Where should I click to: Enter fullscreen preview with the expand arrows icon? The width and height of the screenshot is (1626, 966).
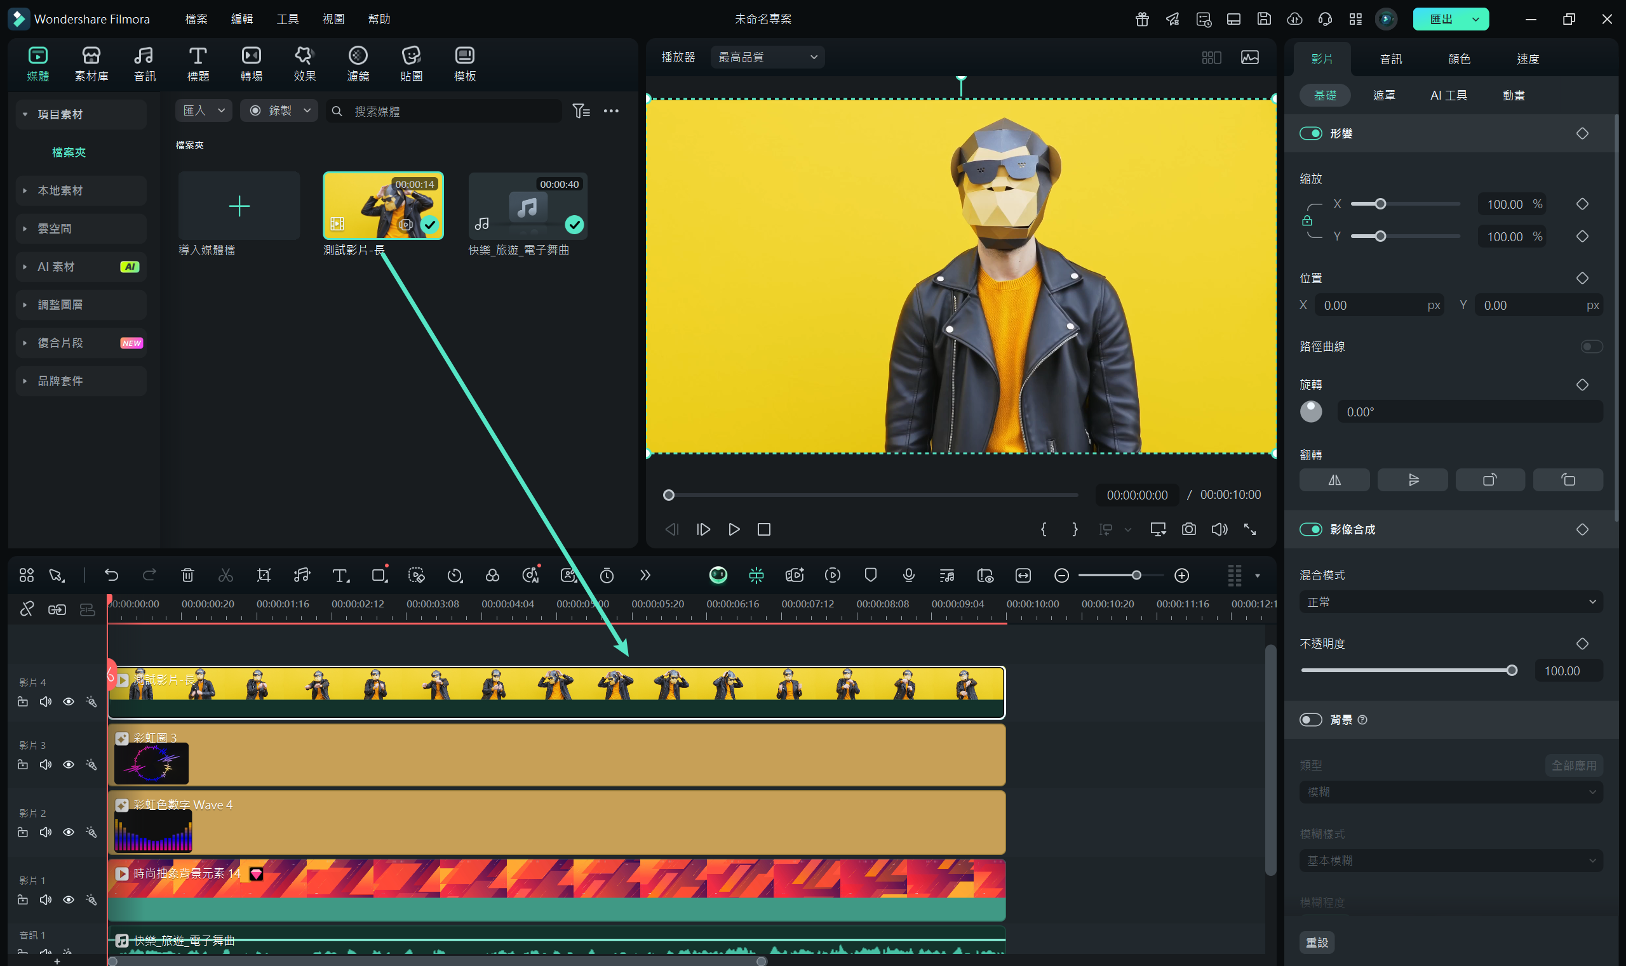tap(1250, 529)
